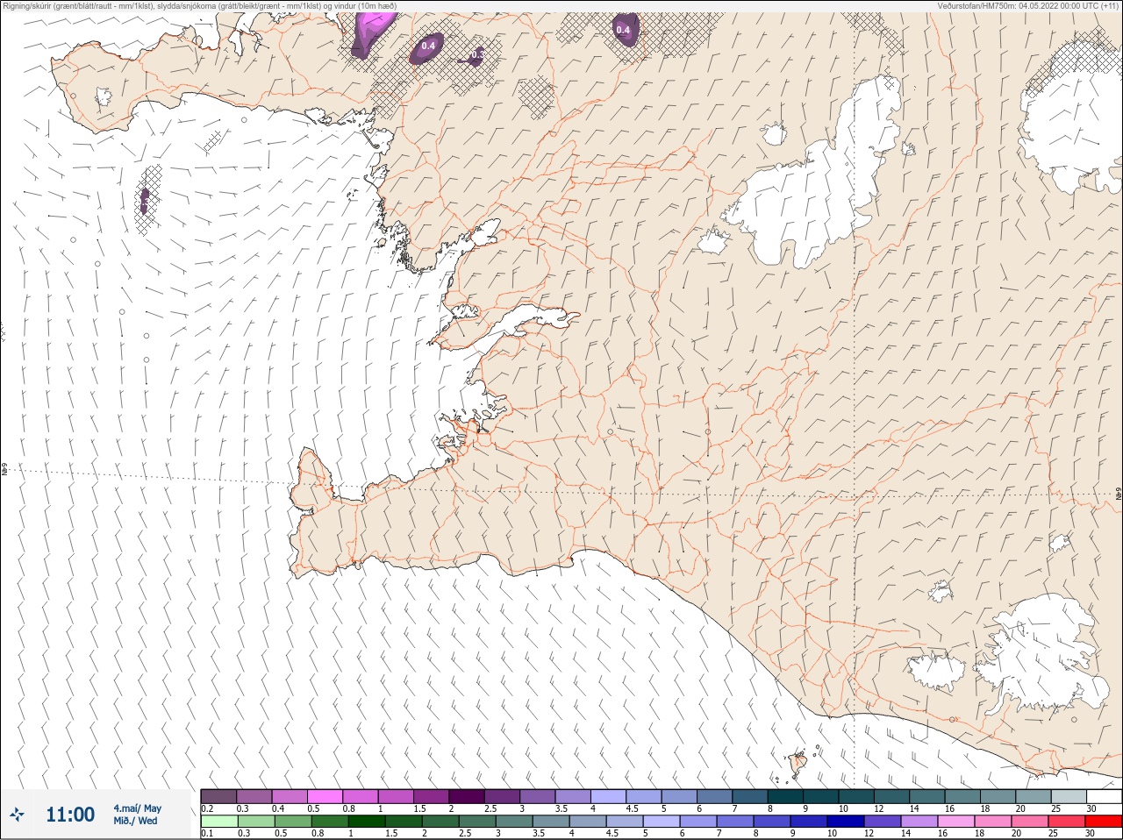Pick the lower legend 0.5 medium green swatch
The height and width of the screenshot is (840, 1123).
(x=293, y=822)
